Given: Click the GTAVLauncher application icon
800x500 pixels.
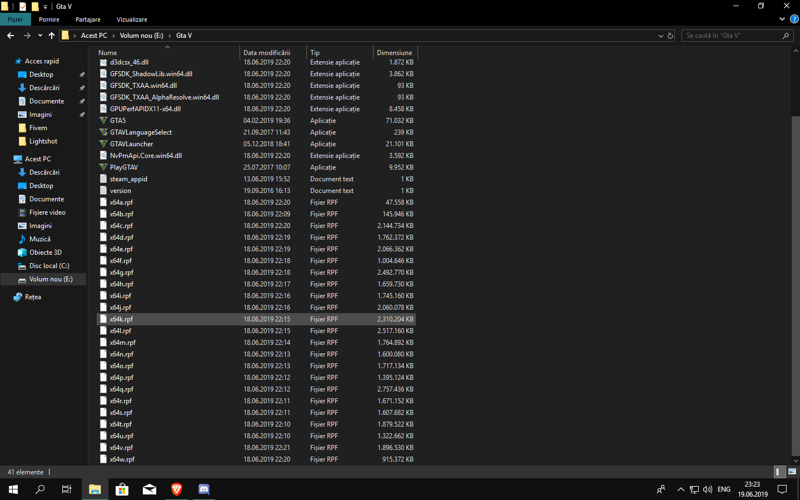Looking at the screenshot, I should [x=103, y=144].
